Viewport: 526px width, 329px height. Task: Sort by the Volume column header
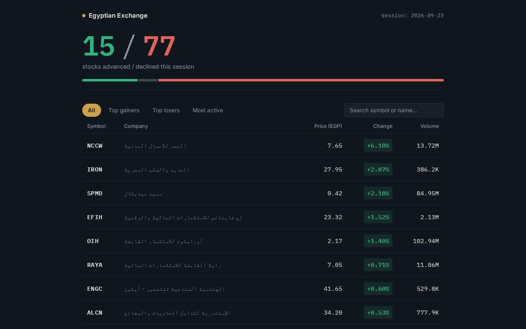[x=429, y=126]
